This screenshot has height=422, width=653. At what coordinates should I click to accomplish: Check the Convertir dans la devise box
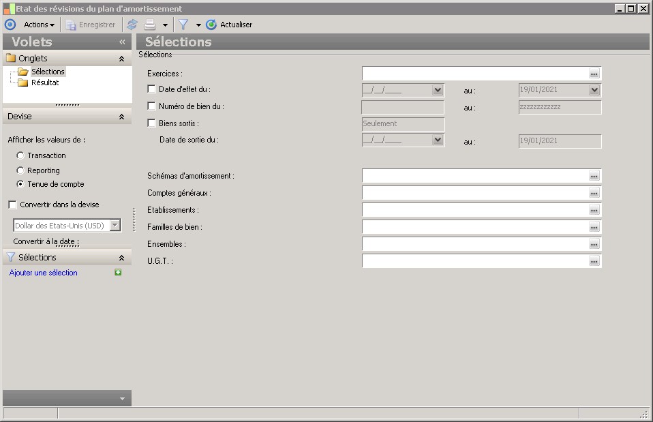coord(12,205)
